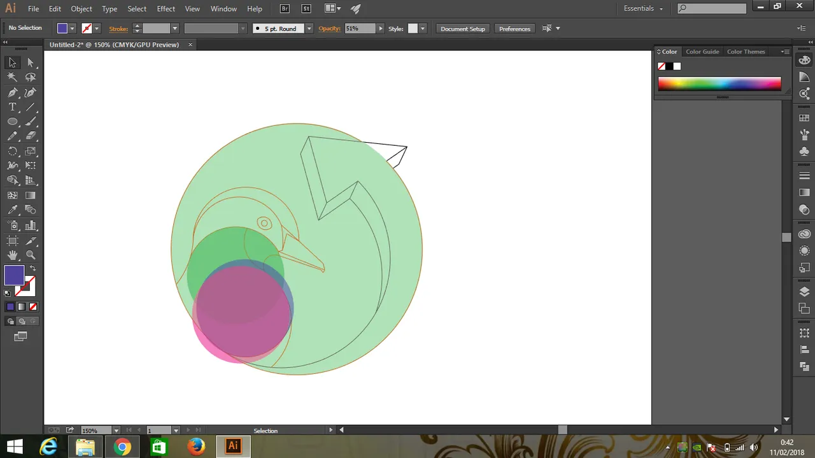Select the Hand tool
815x458 pixels.
(x=12, y=255)
